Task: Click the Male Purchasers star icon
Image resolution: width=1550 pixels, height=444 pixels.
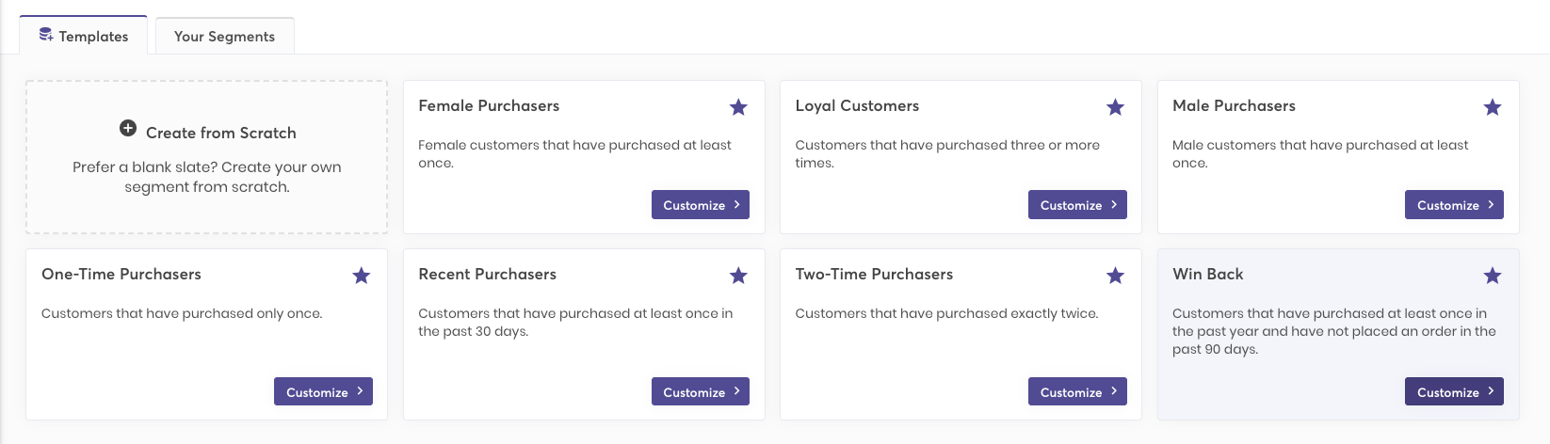Action: [x=1492, y=107]
